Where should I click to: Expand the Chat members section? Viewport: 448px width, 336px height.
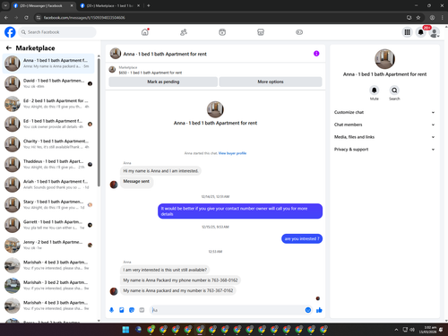click(384, 125)
